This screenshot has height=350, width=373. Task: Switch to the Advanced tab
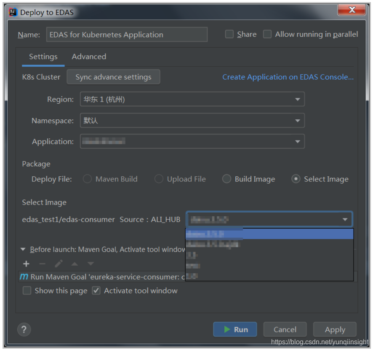click(89, 57)
